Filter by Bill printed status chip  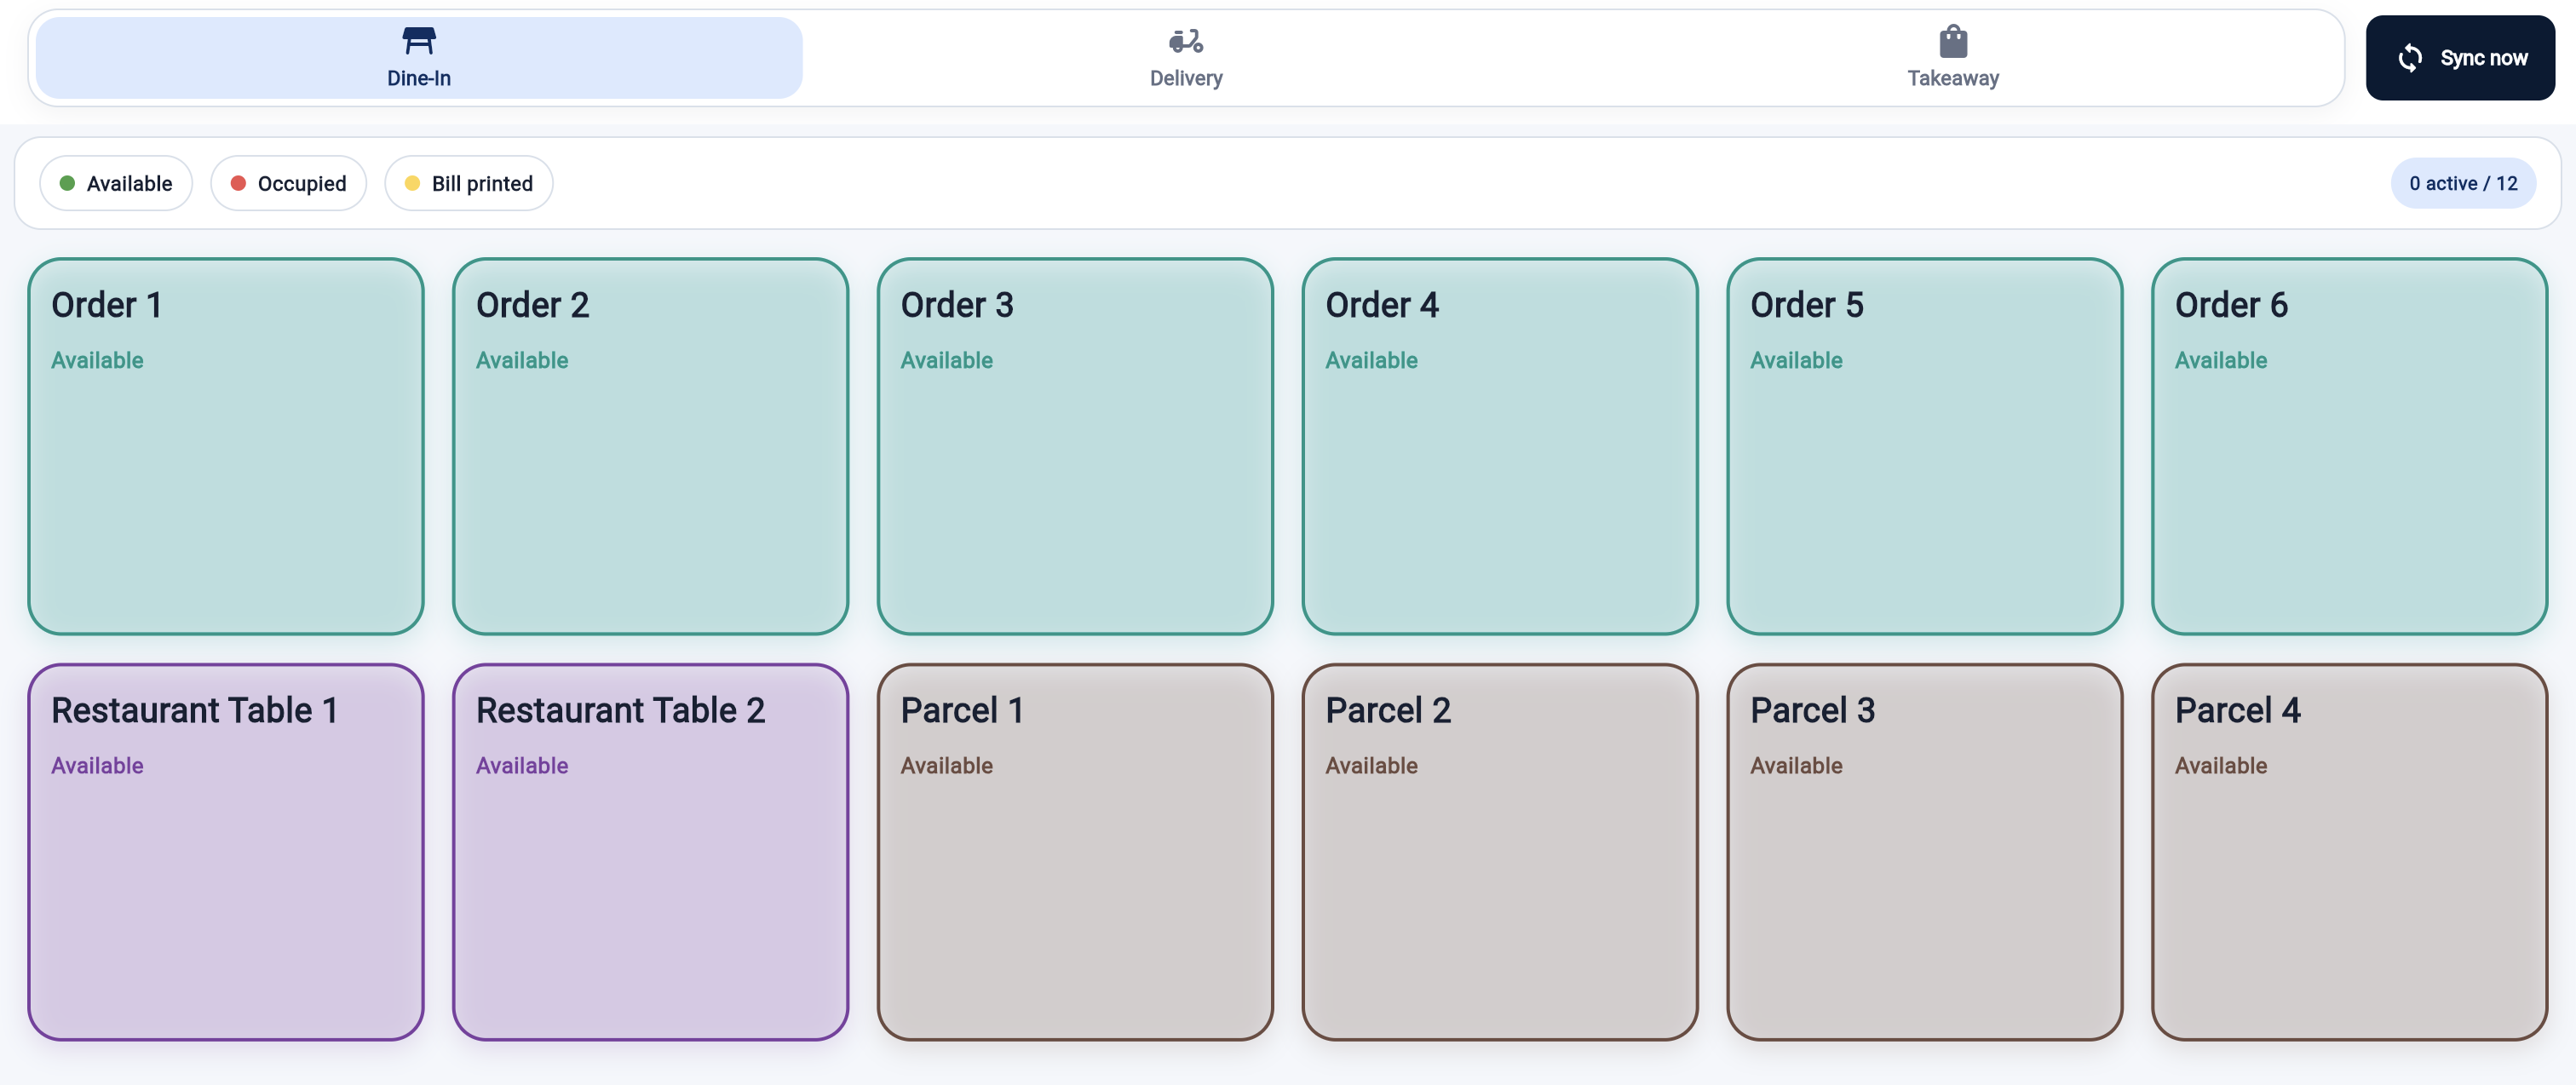click(468, 183)
